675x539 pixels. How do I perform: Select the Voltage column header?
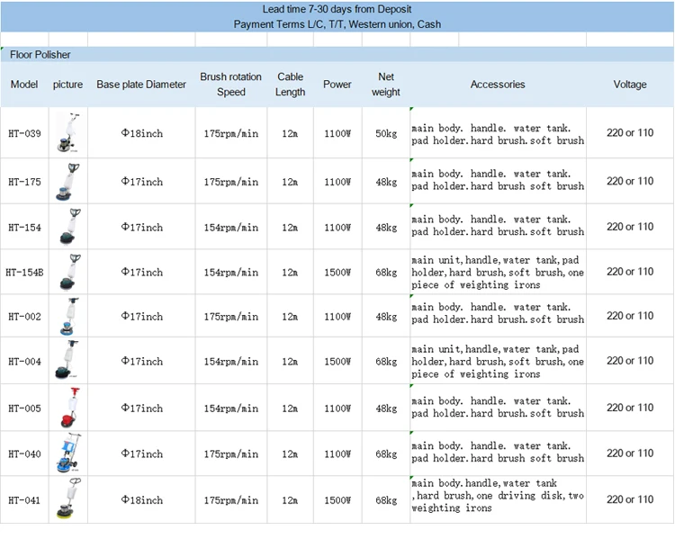pyautogui.click(x=629, y=85)
